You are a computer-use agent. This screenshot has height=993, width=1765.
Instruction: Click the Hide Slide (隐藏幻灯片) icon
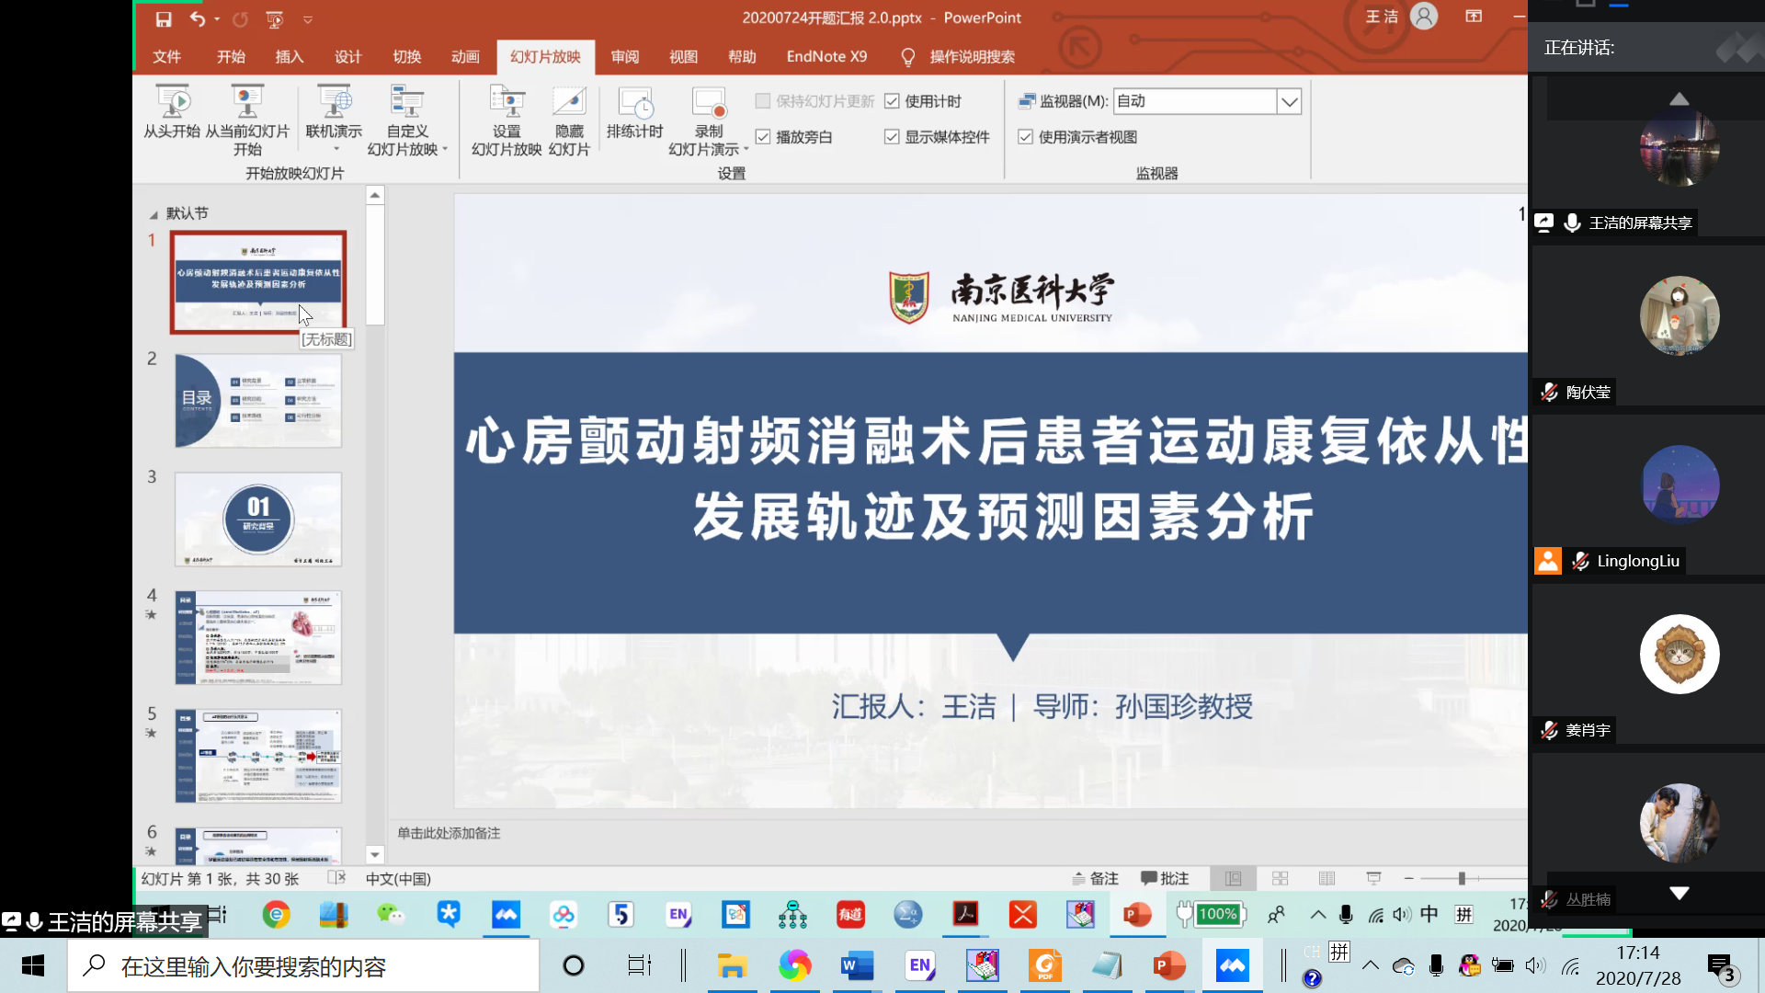pyautogui.click(x=569, y=102)
